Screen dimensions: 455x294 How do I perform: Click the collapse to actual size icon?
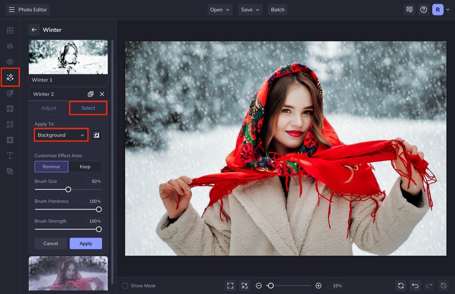245,286
